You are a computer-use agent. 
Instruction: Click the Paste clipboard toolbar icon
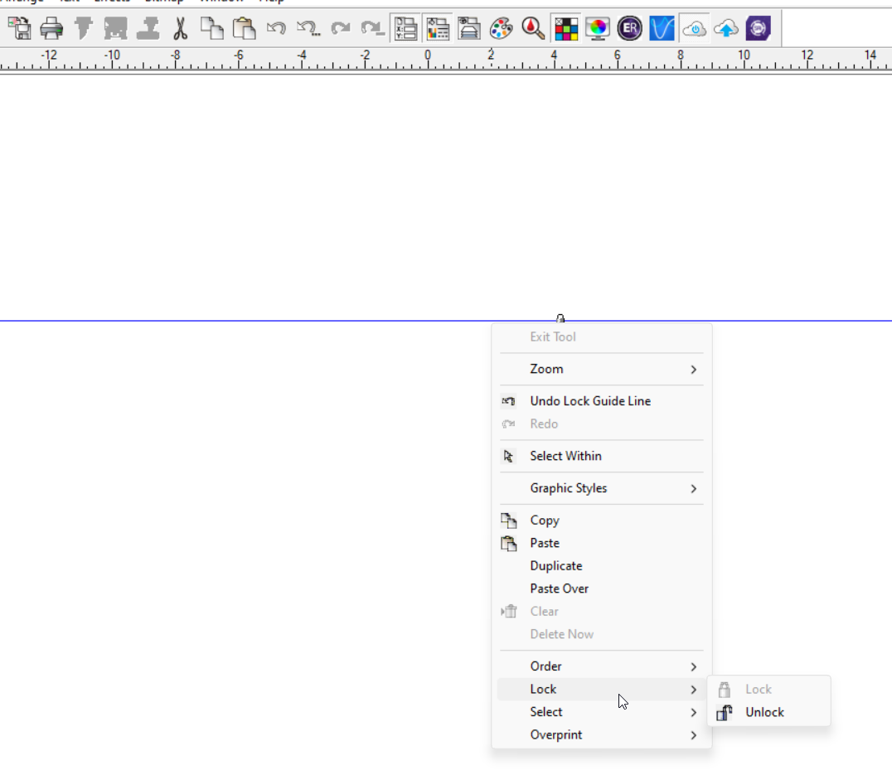(x=244, y=28)
